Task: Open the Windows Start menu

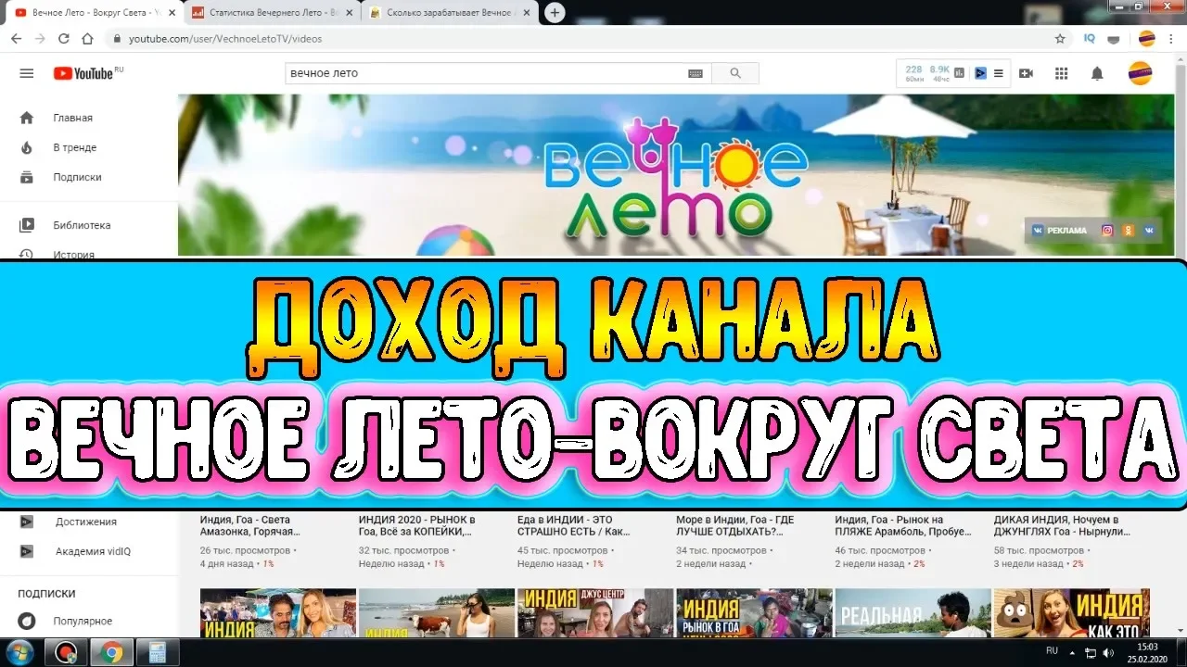Action: (19, 652)
